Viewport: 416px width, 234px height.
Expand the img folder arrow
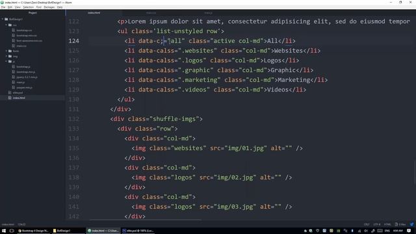click(x=6, y=57)
